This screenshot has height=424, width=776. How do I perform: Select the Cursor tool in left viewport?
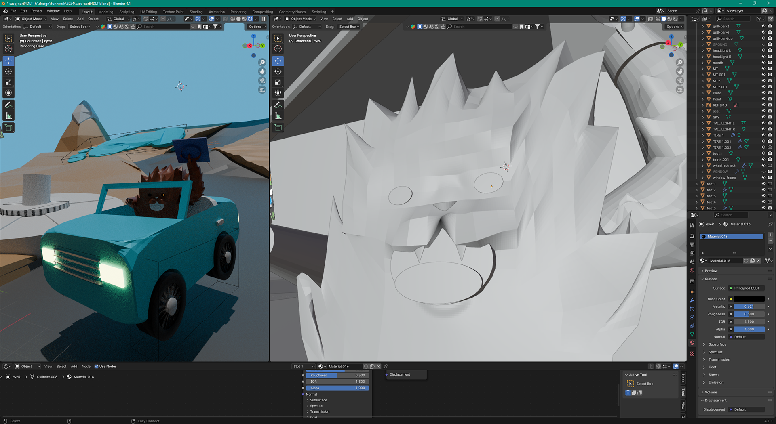[8, 49]
